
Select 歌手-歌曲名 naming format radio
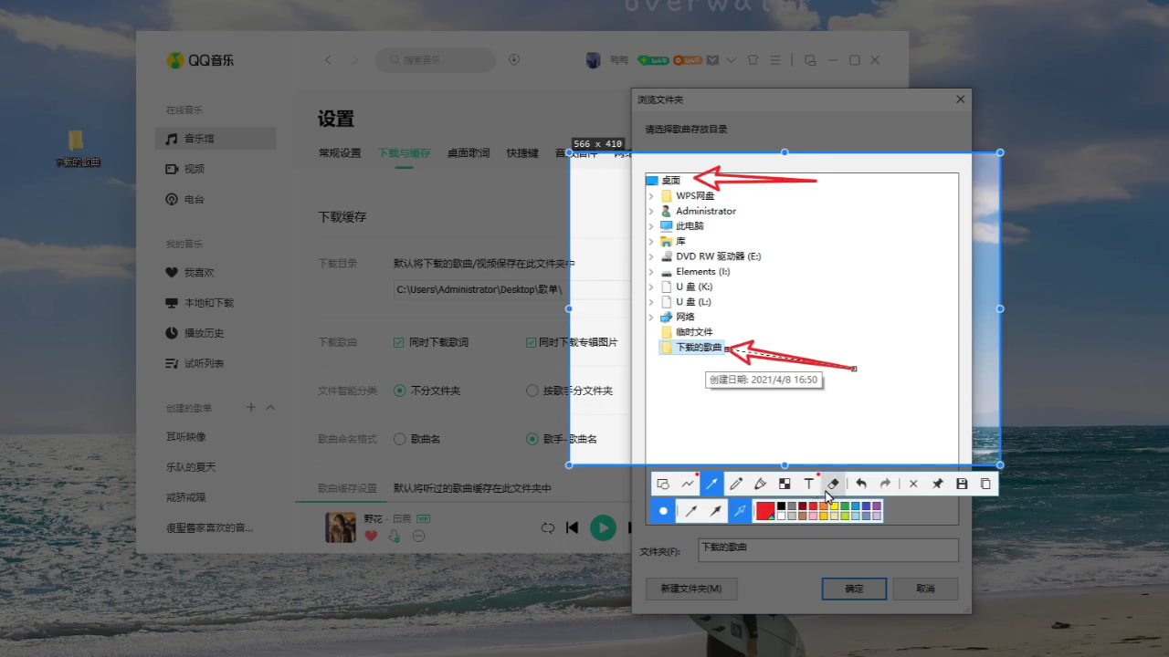(532, 439)
